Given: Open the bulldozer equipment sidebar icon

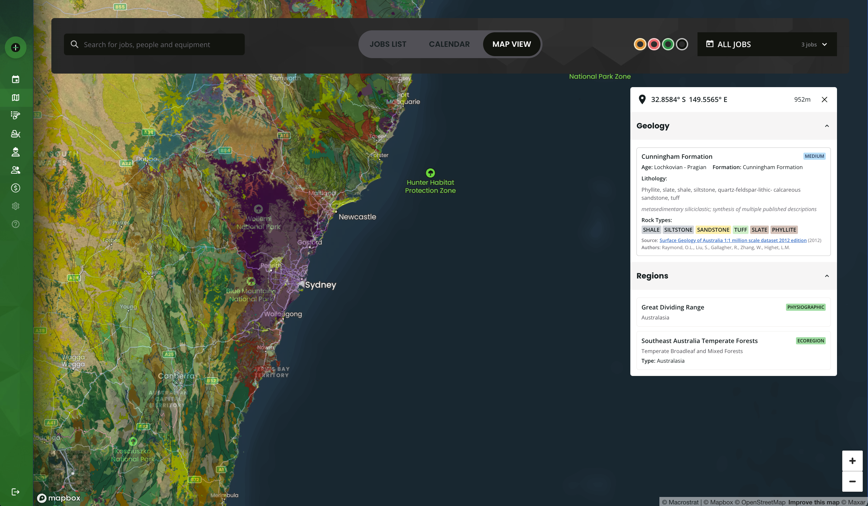Looking at the screenshot, I should point(15,134).
